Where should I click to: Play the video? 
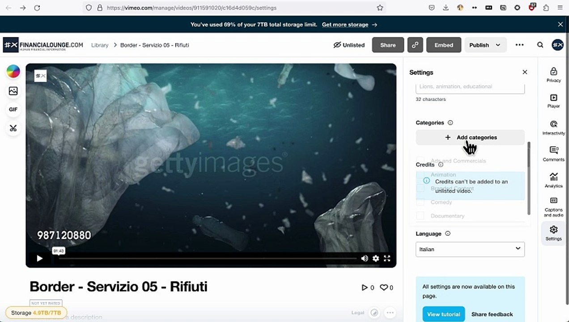tap(39, 258)
